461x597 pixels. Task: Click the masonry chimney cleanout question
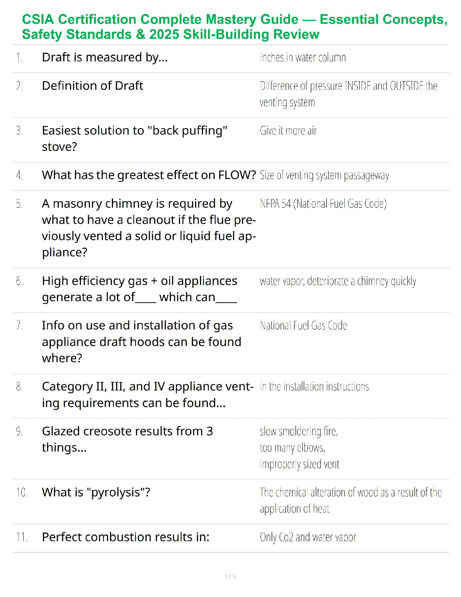(x=148, y=228)
